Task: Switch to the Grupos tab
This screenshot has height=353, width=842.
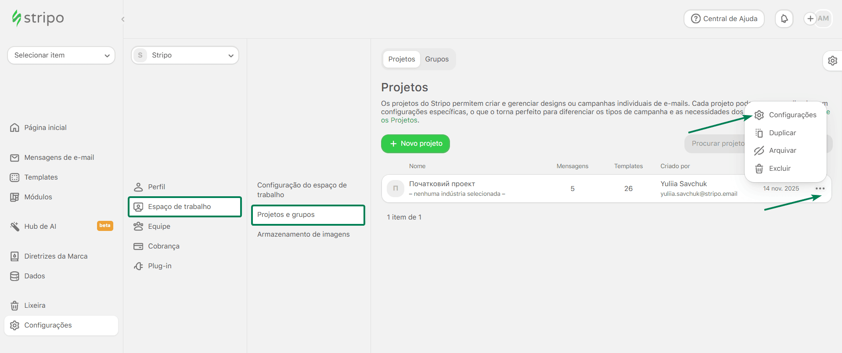Action: click(437, 59)
